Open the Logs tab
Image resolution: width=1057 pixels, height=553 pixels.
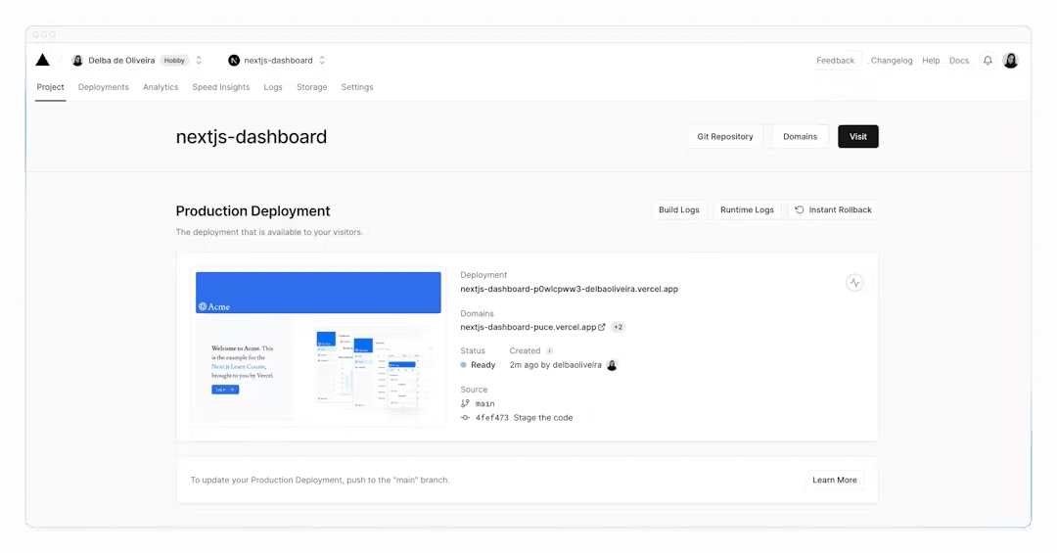click(x=273, y=87)
